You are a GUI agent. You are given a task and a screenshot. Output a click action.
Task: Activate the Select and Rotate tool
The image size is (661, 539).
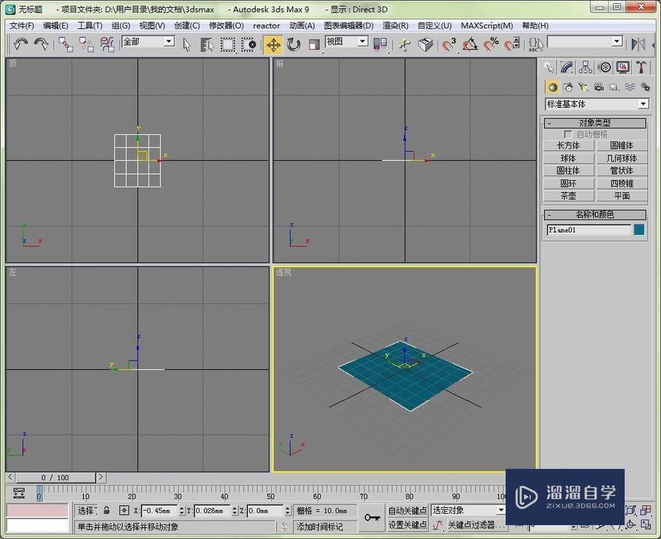point(293,44)
